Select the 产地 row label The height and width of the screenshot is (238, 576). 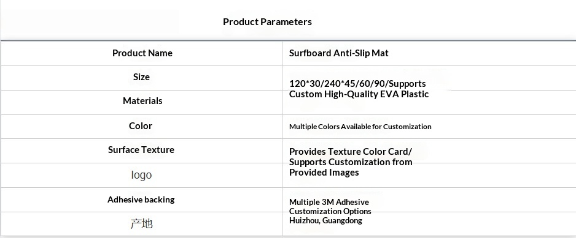pos(141,223)
